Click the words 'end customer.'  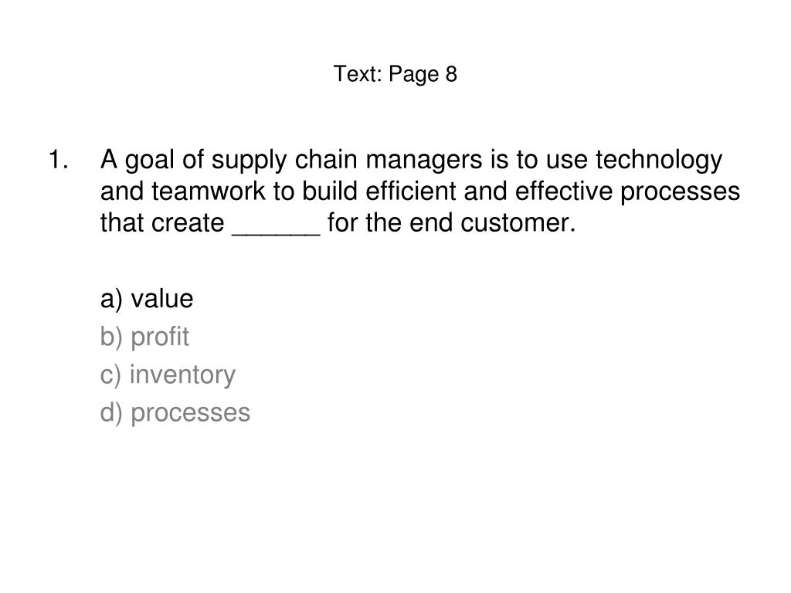[492, 223]
